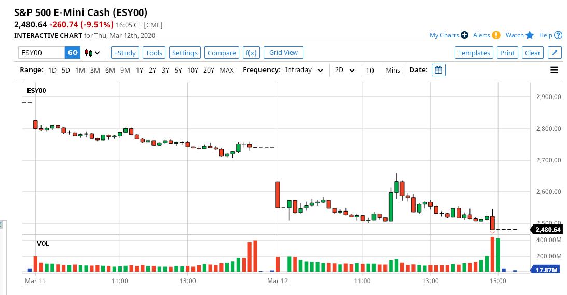This screenshot has height=295, width=567.
Task: Open the candlestick chart type selector
Action: 92,53
